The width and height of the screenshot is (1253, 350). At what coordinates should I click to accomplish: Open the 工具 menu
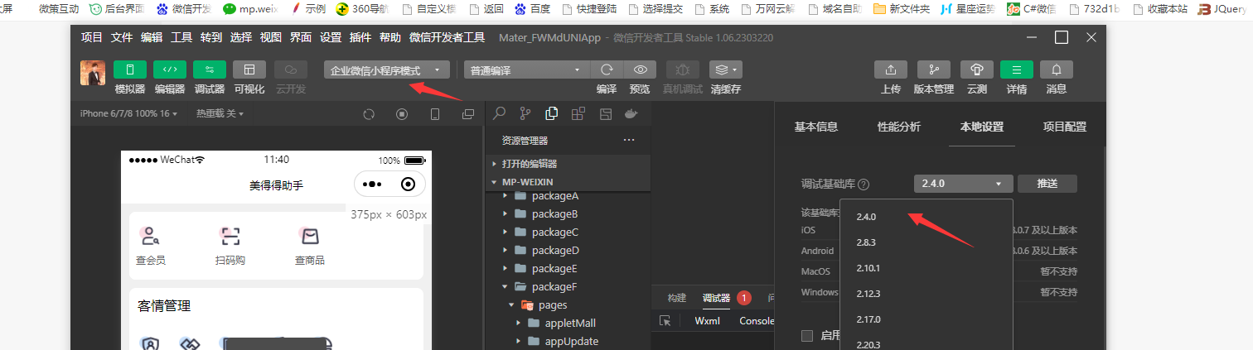[181, 37]
